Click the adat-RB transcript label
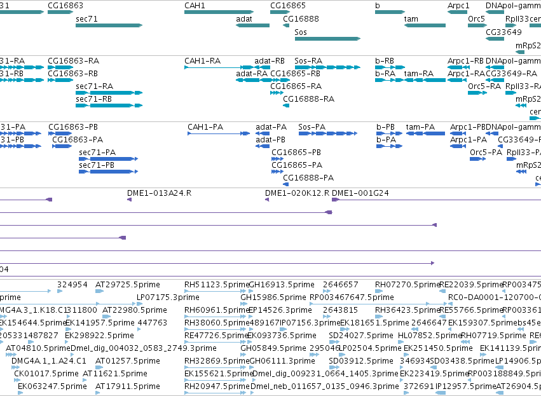Viewport: 541px width, 396px height. (270, 61)
